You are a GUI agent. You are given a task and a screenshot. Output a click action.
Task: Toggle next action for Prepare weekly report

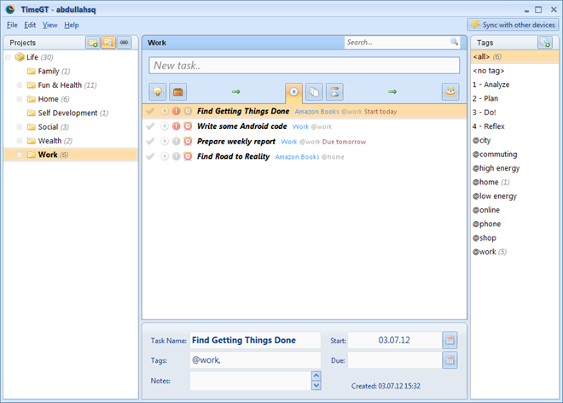165,141
